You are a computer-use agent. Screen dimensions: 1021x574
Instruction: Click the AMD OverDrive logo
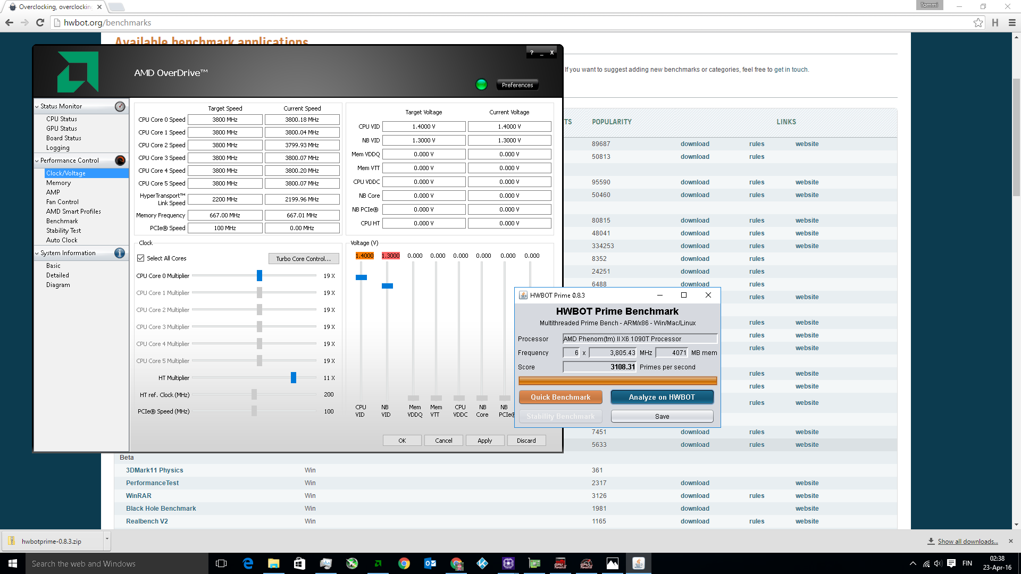coord(78,72)
